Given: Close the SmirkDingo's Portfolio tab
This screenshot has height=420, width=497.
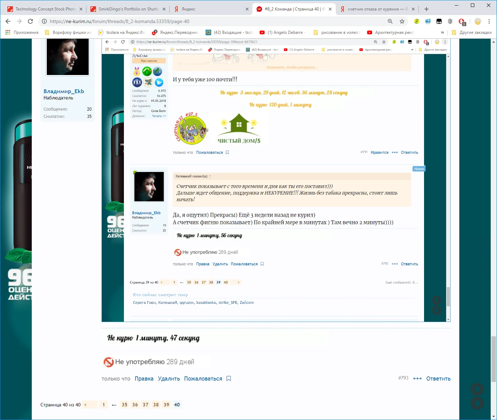Looking at the screenshot, I should tap(164, 9).
